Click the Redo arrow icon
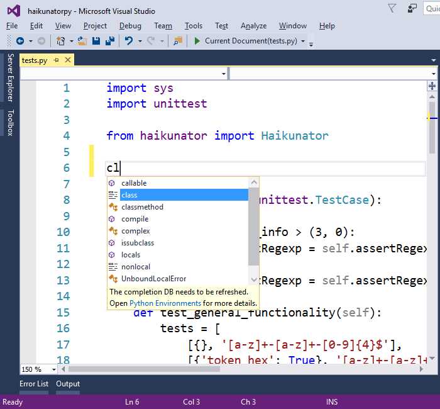 (151, 41)
